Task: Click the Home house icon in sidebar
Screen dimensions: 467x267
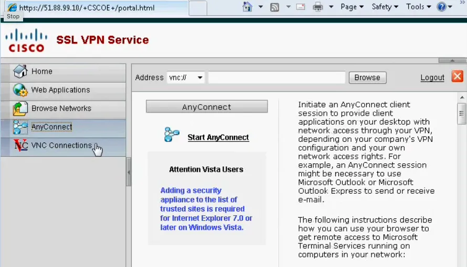Action: click(x=20, y=71)
